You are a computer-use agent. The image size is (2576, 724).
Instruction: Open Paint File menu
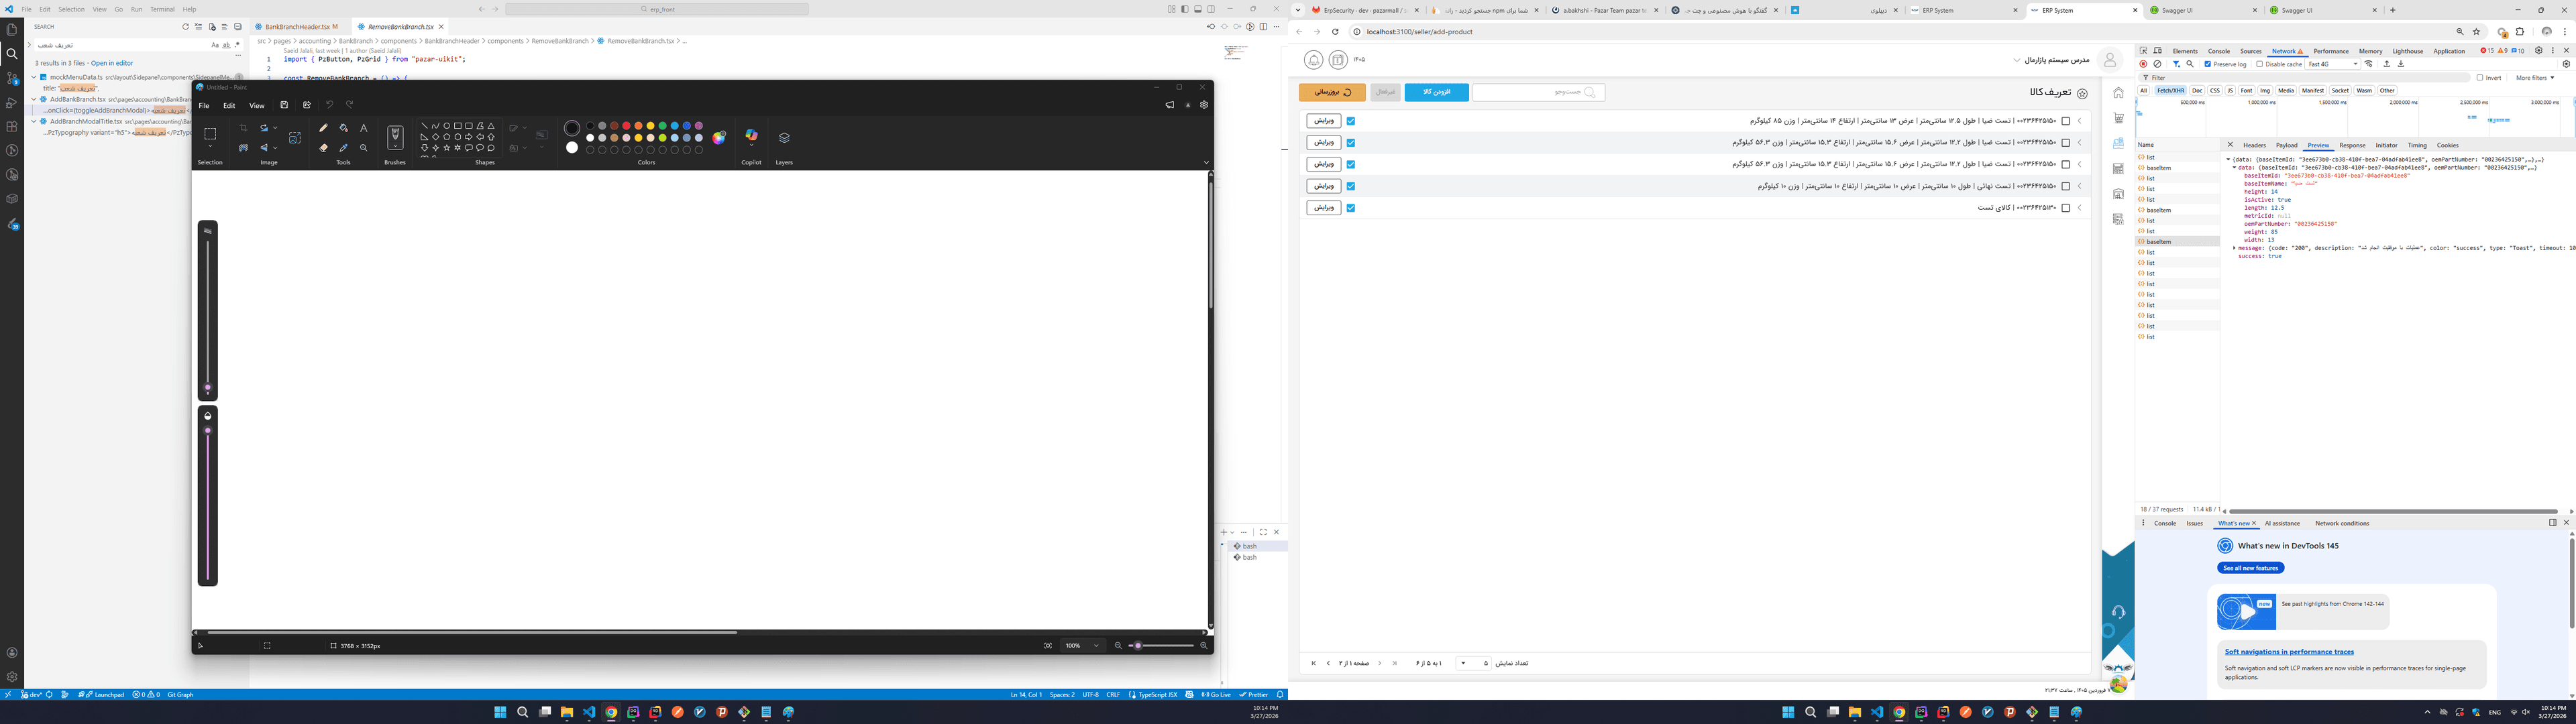204,105
